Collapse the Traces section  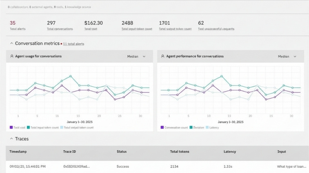11,139
